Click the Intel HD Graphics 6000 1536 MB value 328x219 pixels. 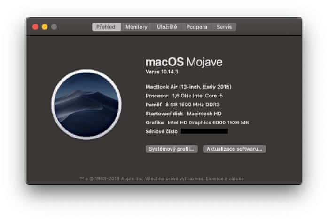tap(208, 122)
